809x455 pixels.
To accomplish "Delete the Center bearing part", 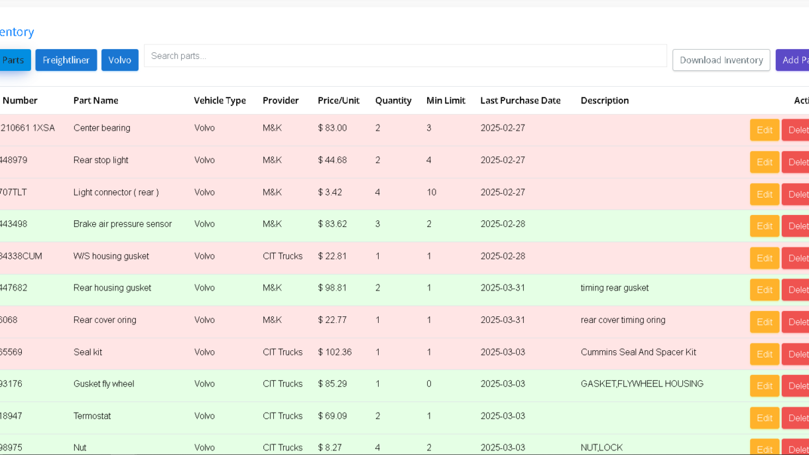I will point(795,130).
